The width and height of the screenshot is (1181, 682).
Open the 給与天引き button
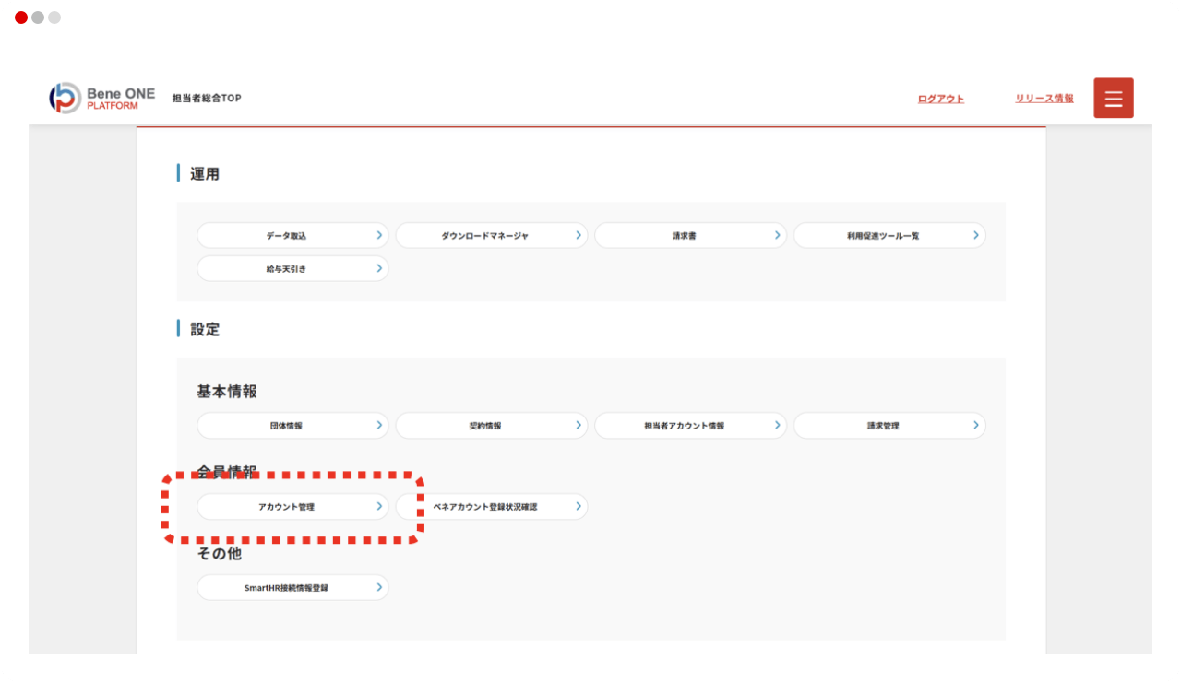pos(292,269)
